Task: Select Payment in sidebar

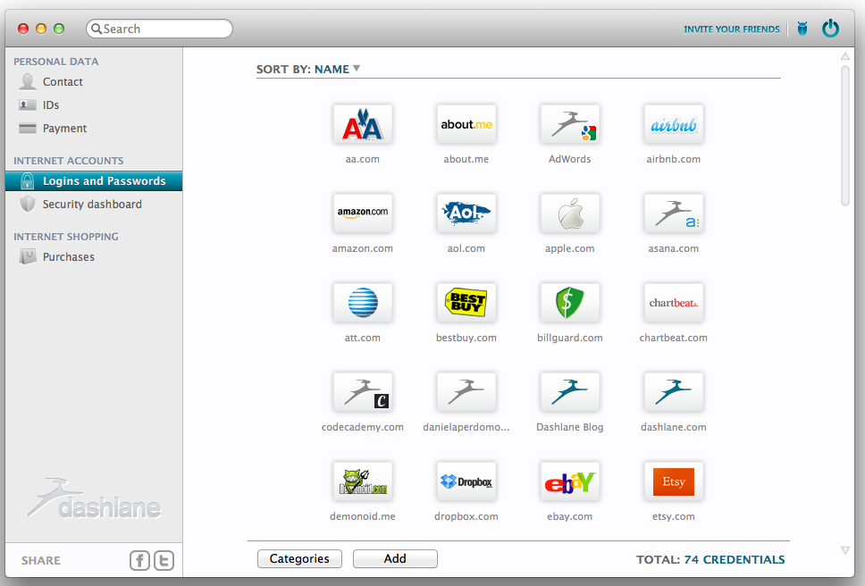Action: coord(94,128)
